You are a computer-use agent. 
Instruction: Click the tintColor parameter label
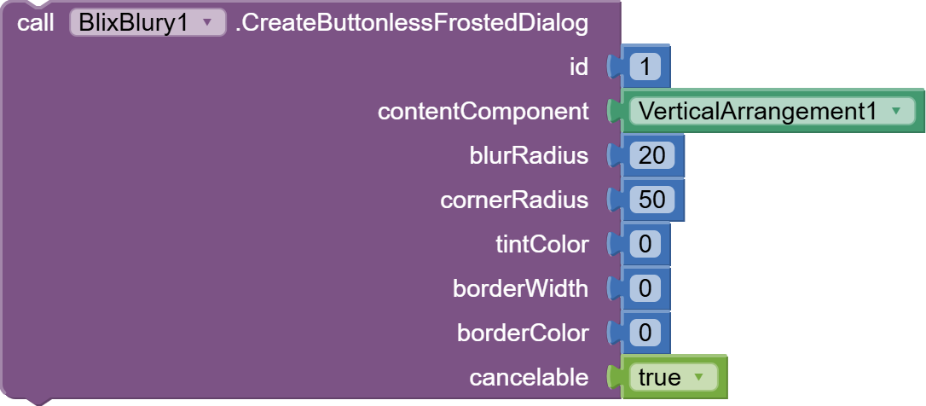pyautogui.click(x=542, y=244)
